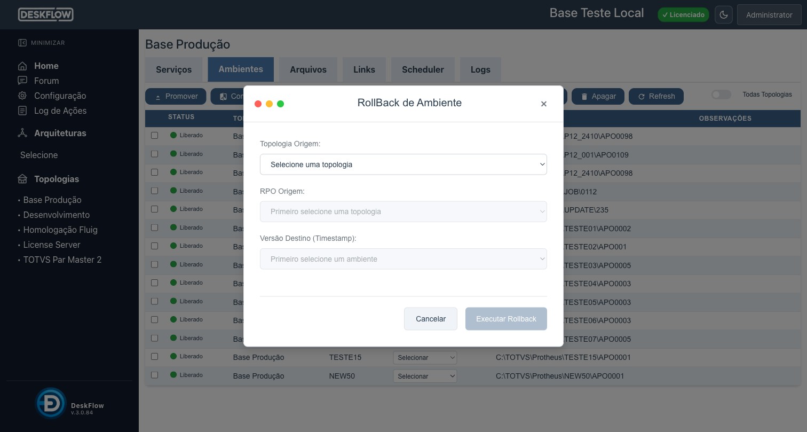807x432 pixels.
Task: Click the DeskFlow logo in the header
Action: pos(45,14)
